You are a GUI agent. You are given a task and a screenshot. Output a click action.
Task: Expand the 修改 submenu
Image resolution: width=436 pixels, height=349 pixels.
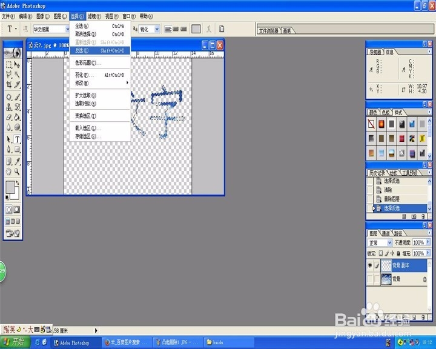(100, 83)
